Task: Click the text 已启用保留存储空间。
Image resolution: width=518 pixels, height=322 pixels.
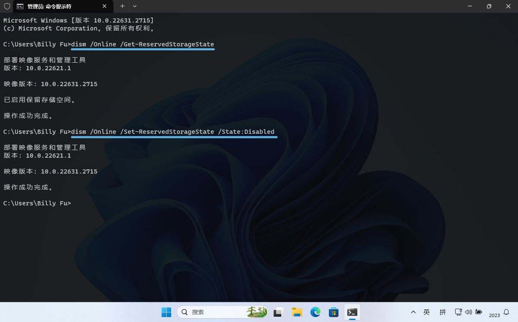Action: point(40,100)
